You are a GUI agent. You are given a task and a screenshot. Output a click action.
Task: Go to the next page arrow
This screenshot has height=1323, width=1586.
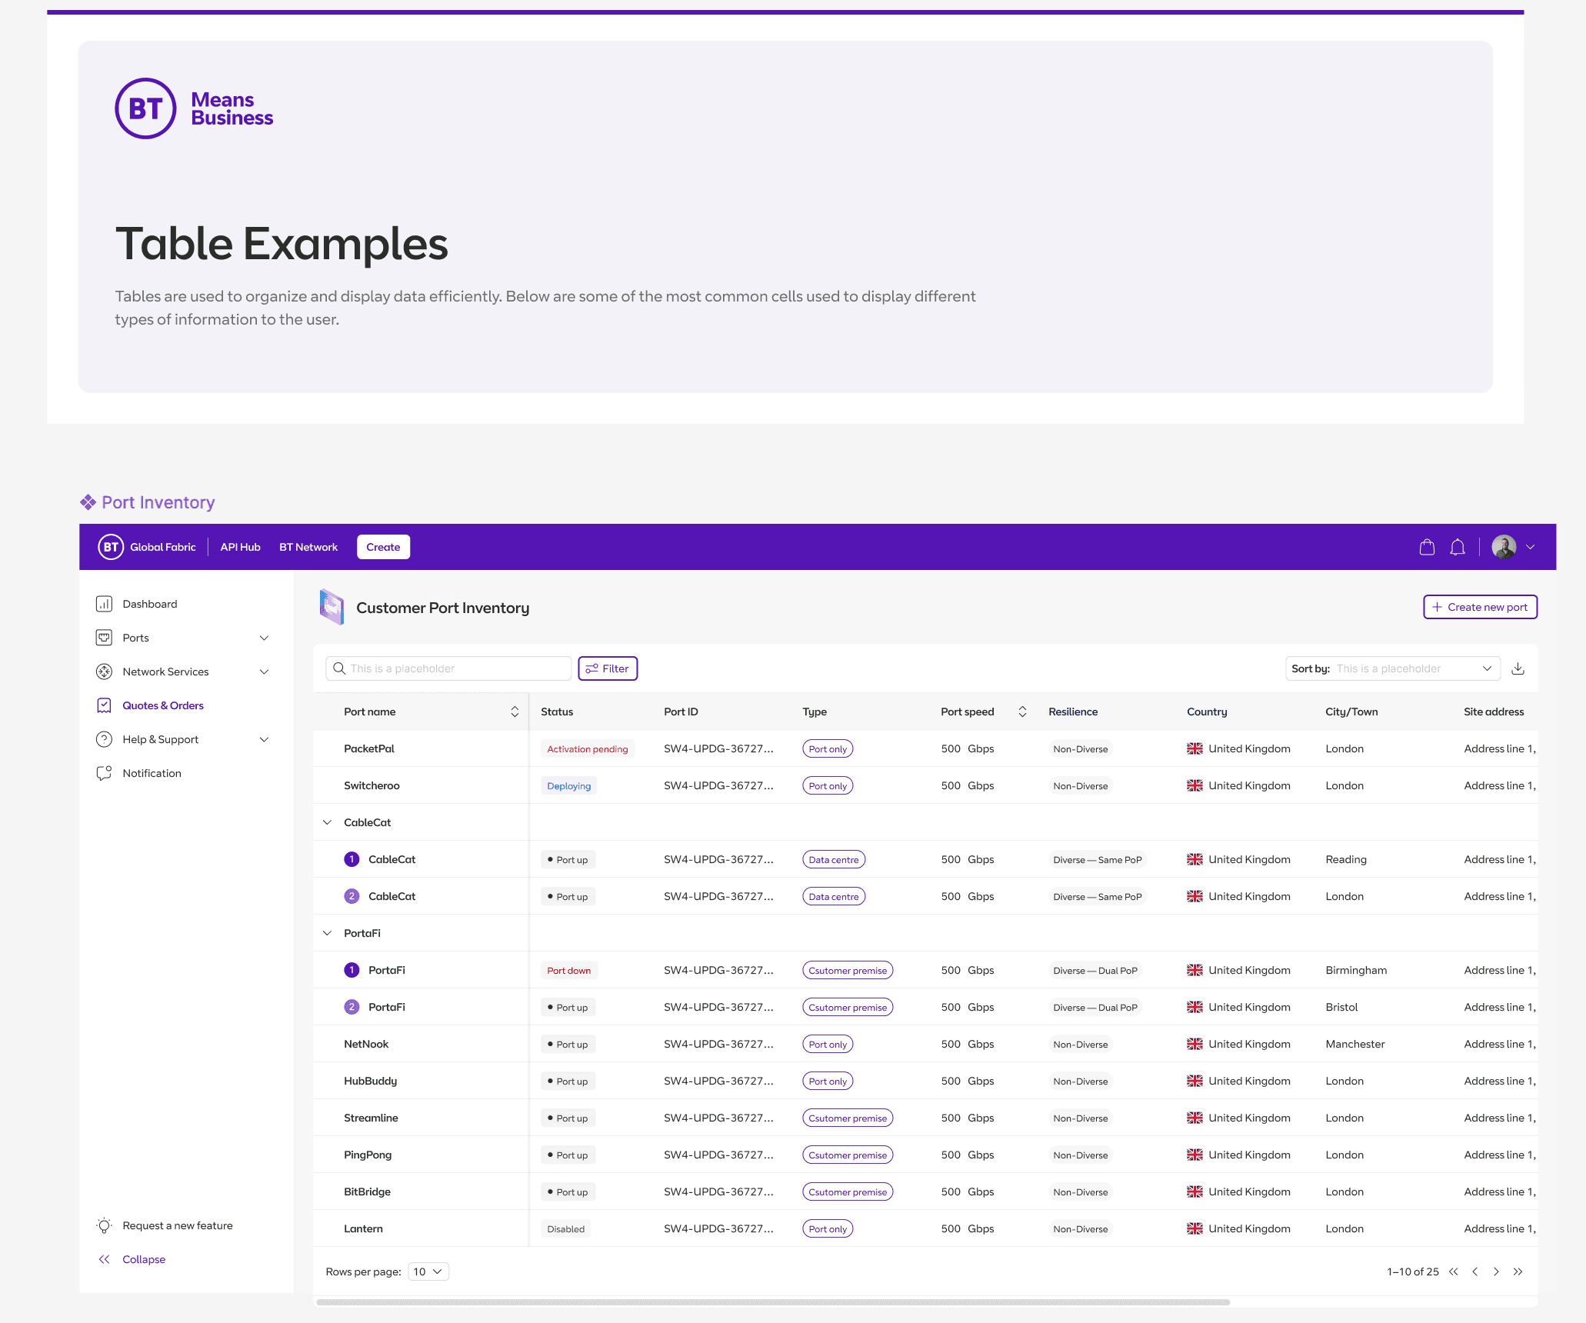coord(1496,1271)
